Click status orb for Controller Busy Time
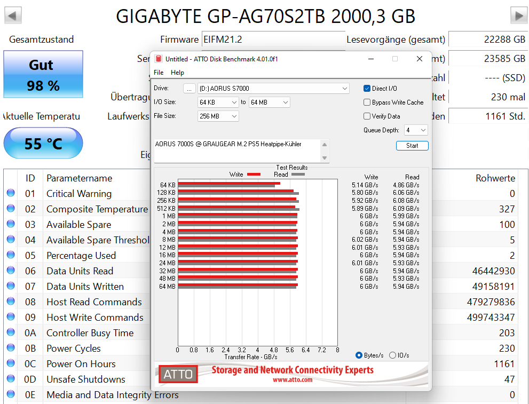529x404 pixels. click(11, 332)
